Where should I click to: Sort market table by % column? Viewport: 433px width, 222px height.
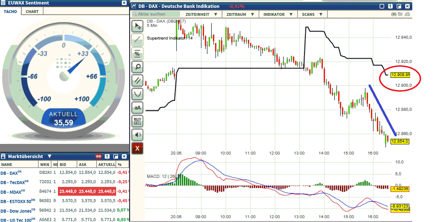[x=123, y=165]
